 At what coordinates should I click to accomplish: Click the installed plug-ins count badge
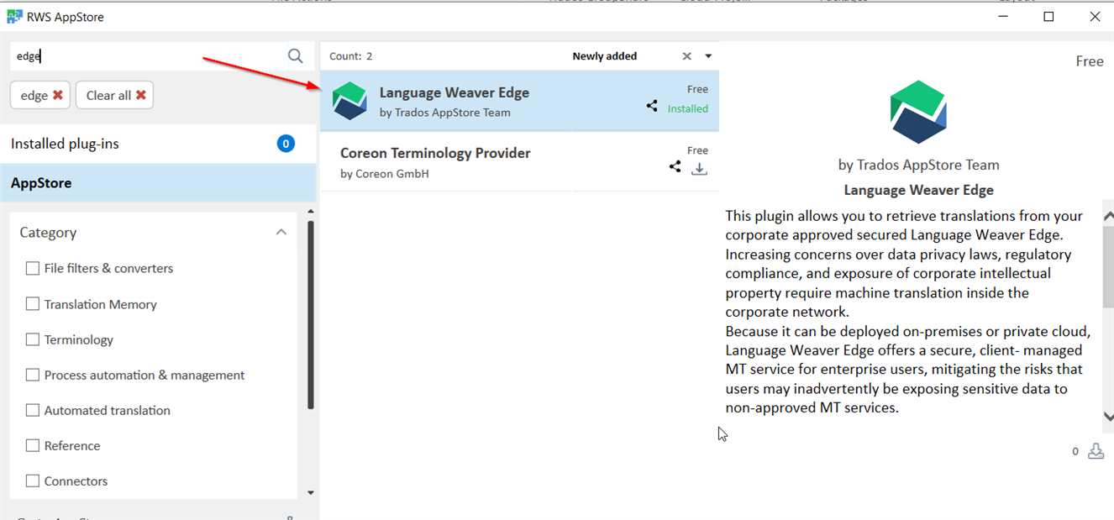286,144
